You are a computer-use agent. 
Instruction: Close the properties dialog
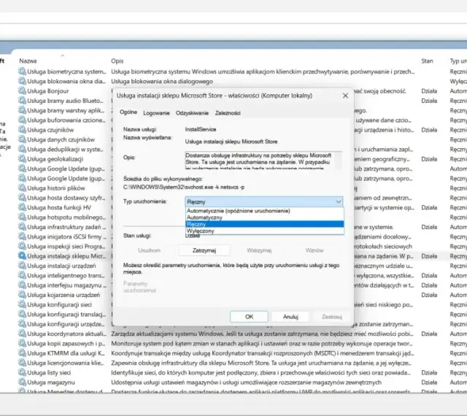[x=345, y=96]
